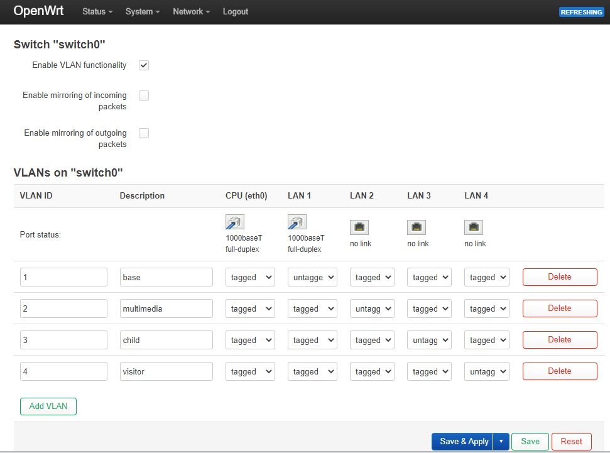
Task: Open LAN 4 dropdown for visitor VLAN
Action: click(x=487, y=372)
